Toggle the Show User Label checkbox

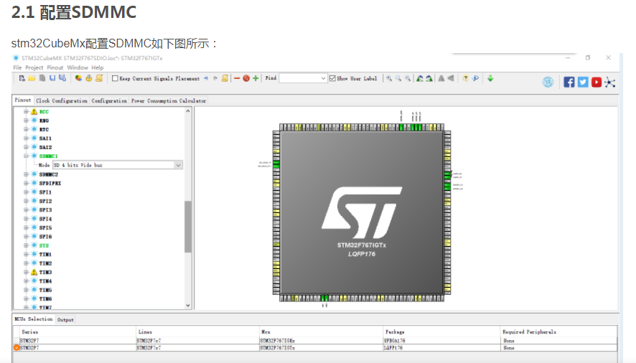(x=332, y=78)
